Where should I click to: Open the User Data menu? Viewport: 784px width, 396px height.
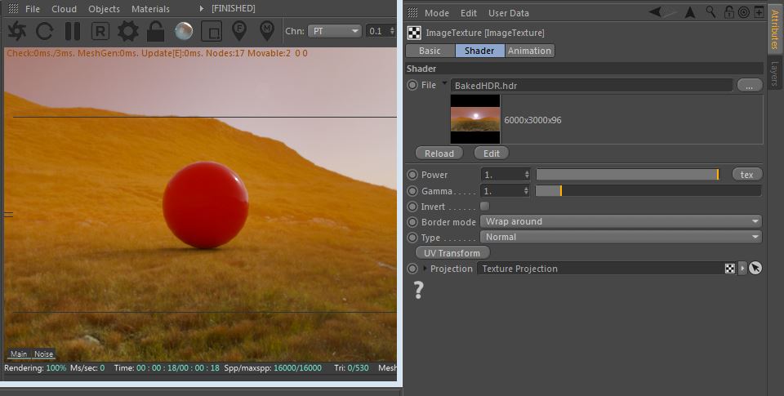click(x=509, y=13)
